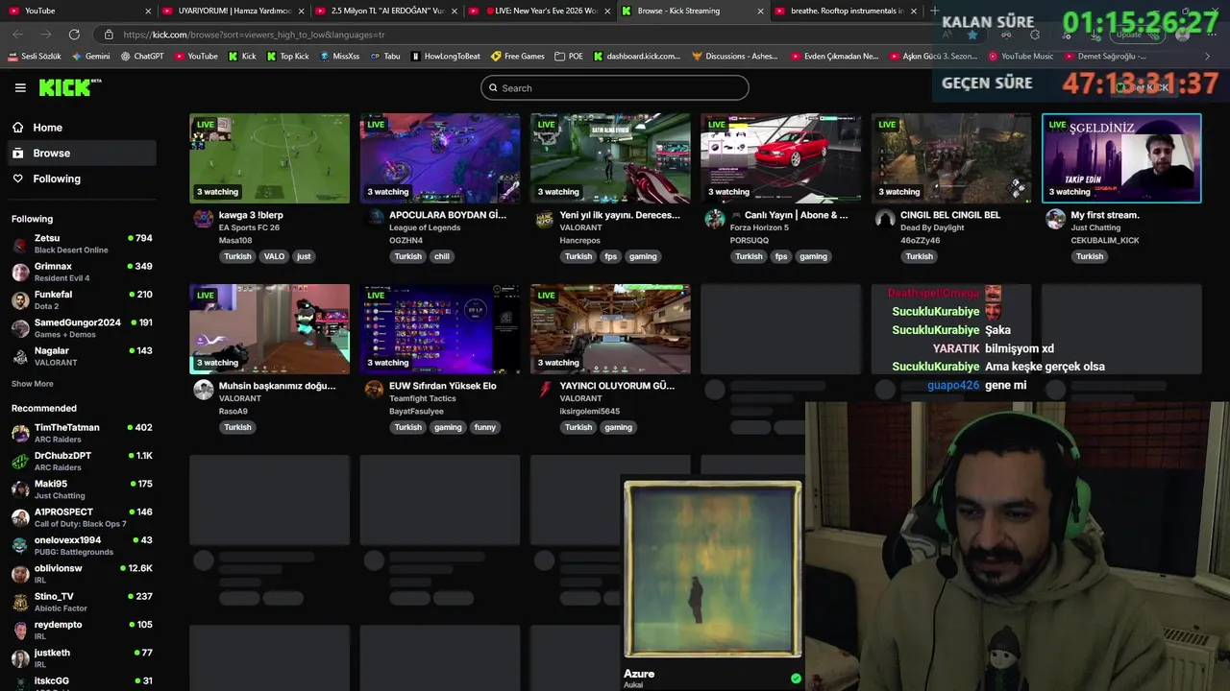Click Dead By Daylight category link
1230x691 pixels.
coord(932,228)
